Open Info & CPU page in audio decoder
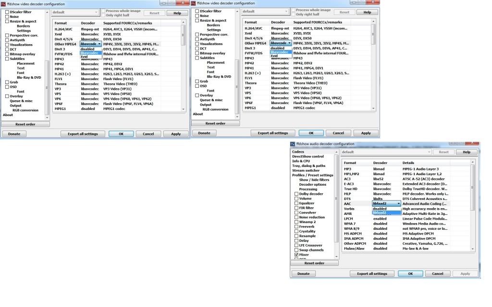This screenshot has height=307, width=492. [301, 161]
